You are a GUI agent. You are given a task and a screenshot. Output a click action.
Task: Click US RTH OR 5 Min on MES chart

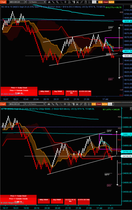coord(85,93)
